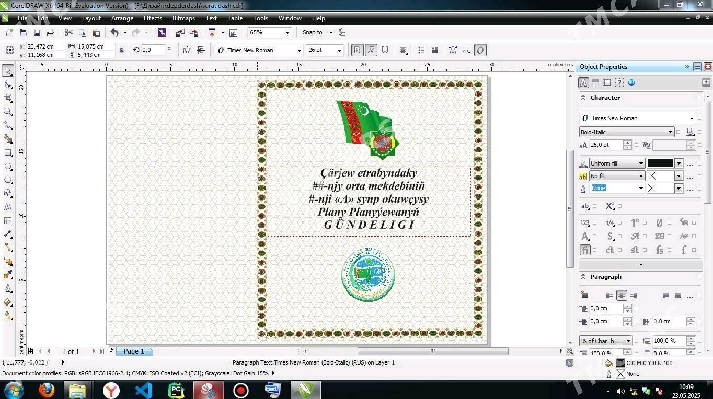Click the Paste clipboard icon
Image resolution: width=713 pixels, height=399 pixels.
tap(96, 32)
